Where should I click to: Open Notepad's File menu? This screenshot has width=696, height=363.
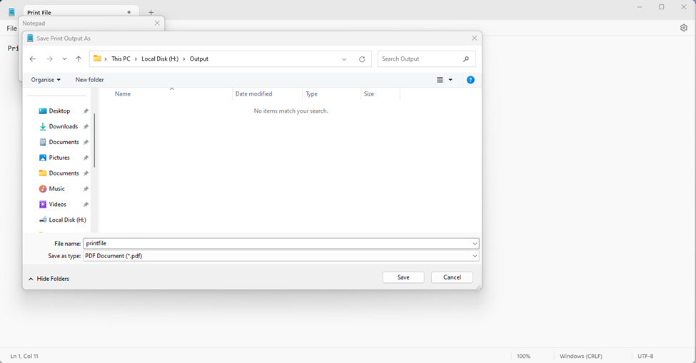point(11,29)
